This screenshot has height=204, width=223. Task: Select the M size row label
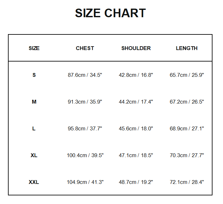(x=34, y=102)
